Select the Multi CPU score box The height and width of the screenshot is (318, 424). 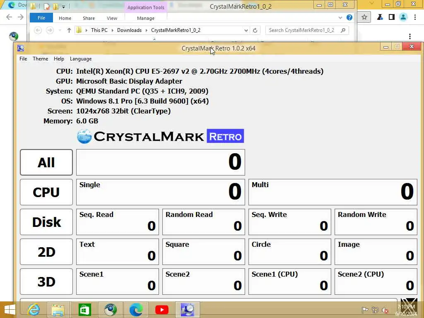tap(333, 192)
